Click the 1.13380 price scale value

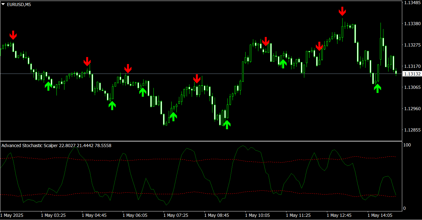pyautogui.click(x=412, y=24)
